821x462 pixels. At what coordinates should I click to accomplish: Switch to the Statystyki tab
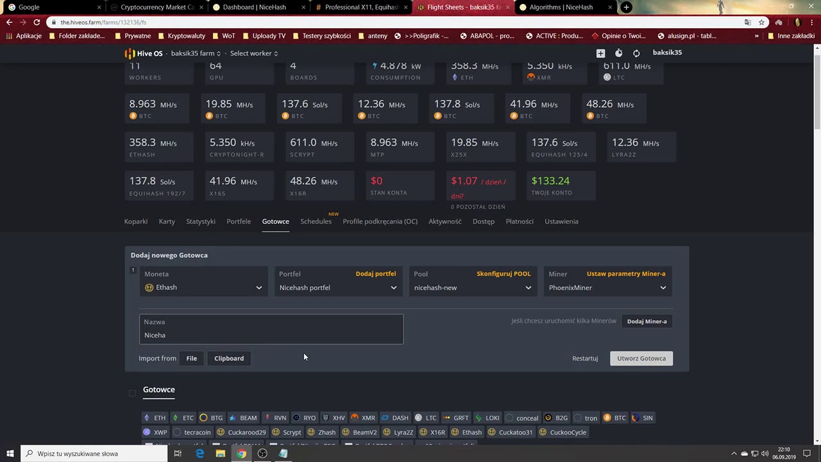[201, 221]
